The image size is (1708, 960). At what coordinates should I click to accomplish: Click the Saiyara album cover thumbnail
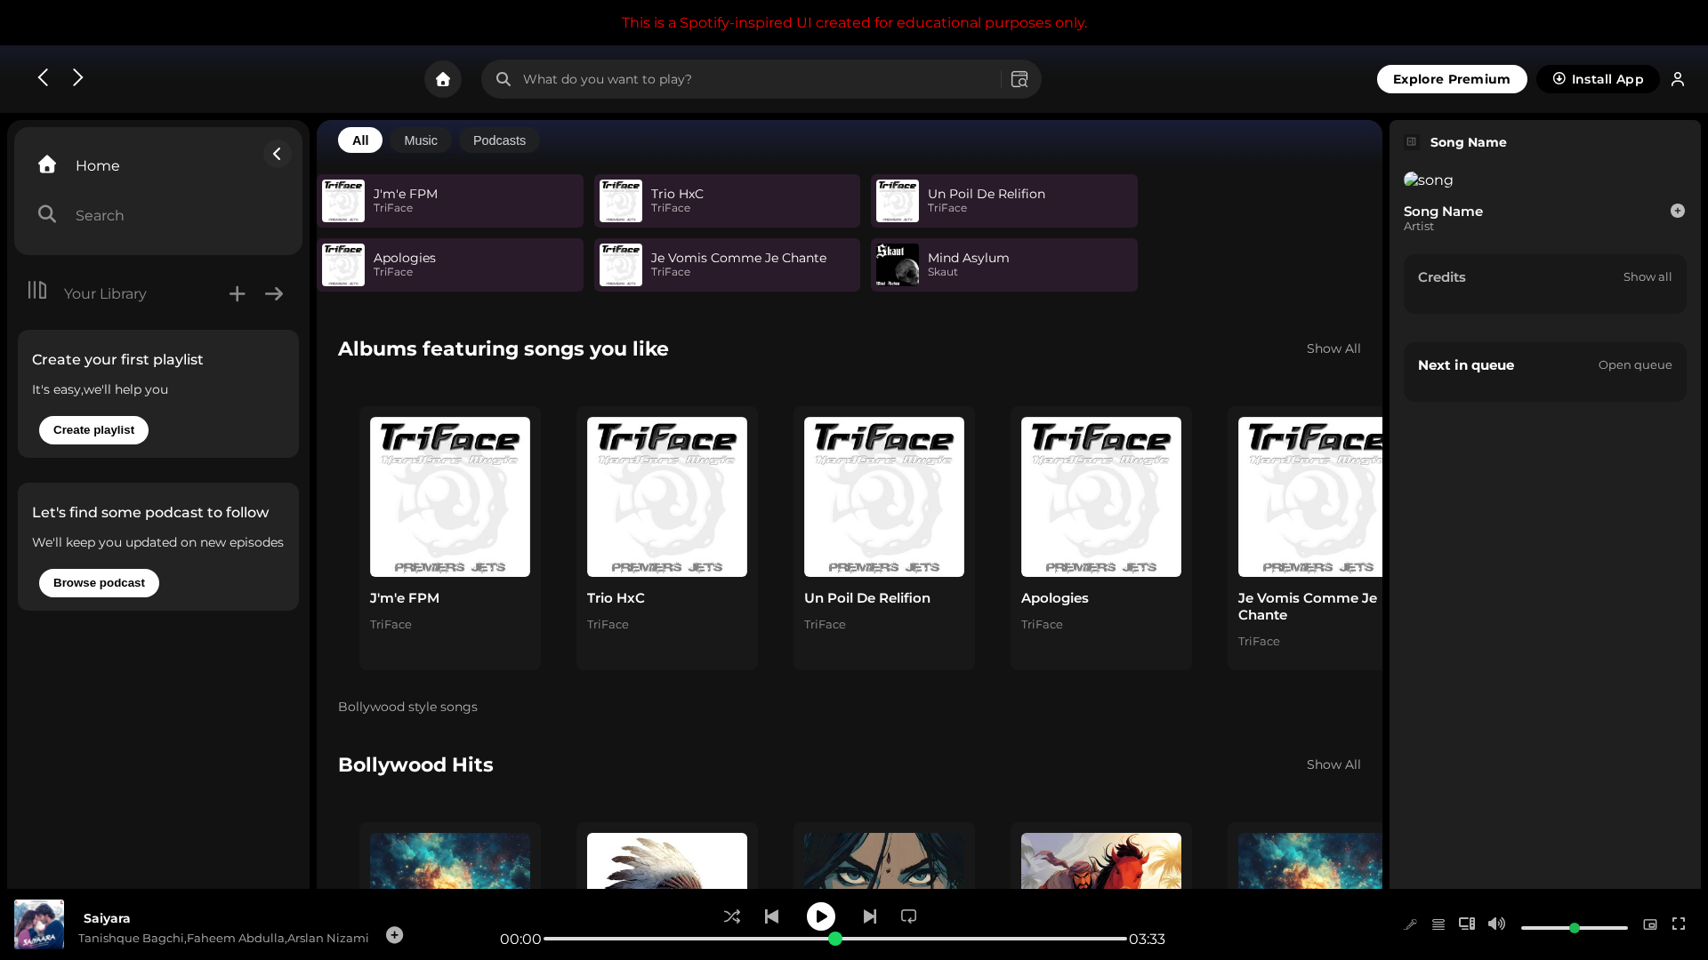click(x=39, y=924)
